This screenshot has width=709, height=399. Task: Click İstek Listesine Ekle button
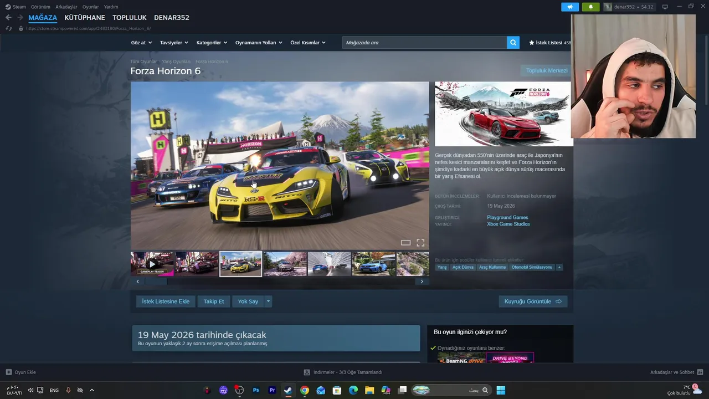[x=166, y=301]
